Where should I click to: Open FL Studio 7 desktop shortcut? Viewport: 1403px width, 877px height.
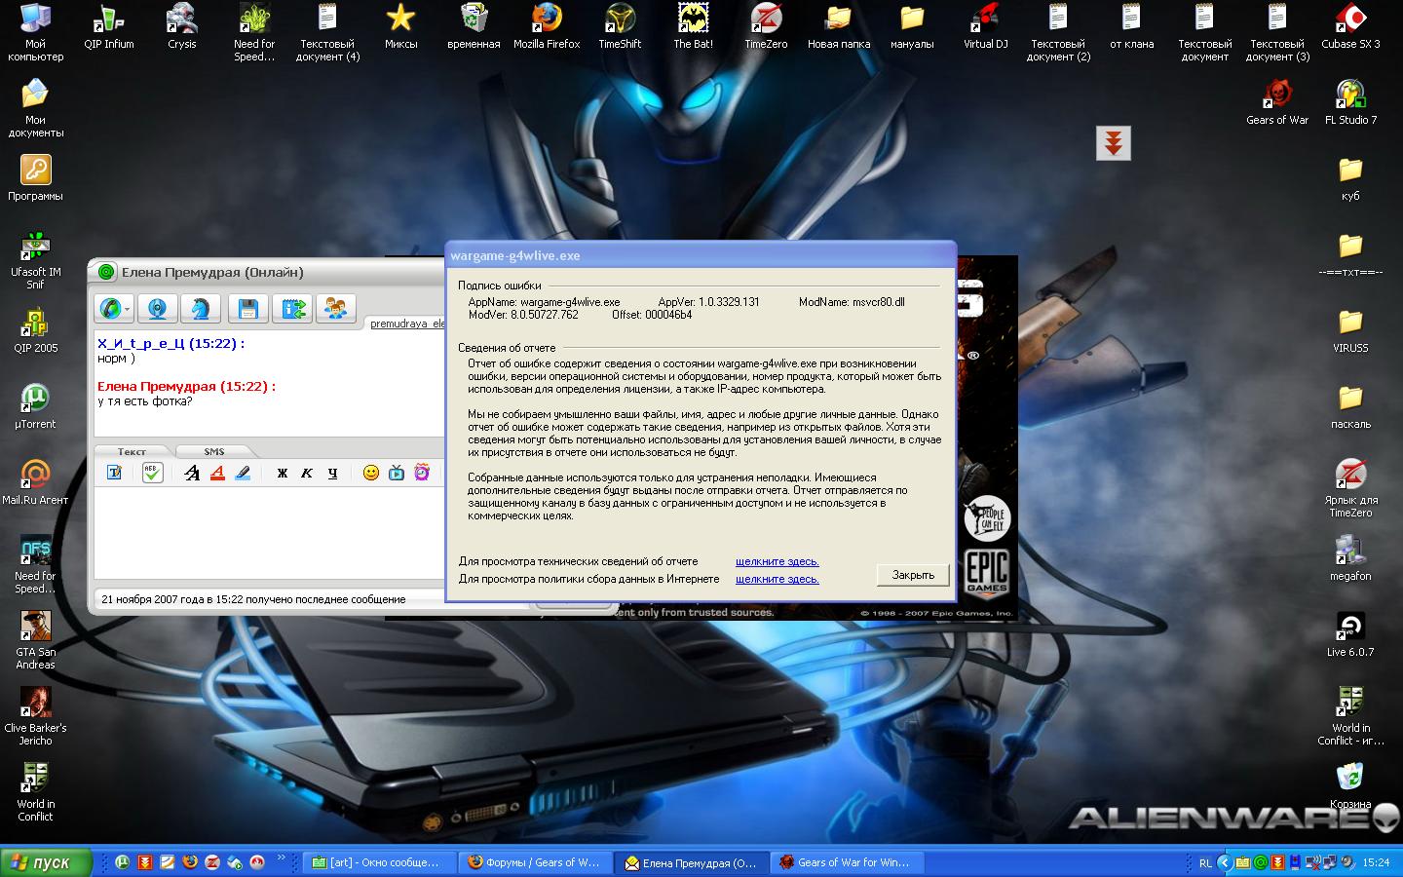click(x=1350, y=102)
